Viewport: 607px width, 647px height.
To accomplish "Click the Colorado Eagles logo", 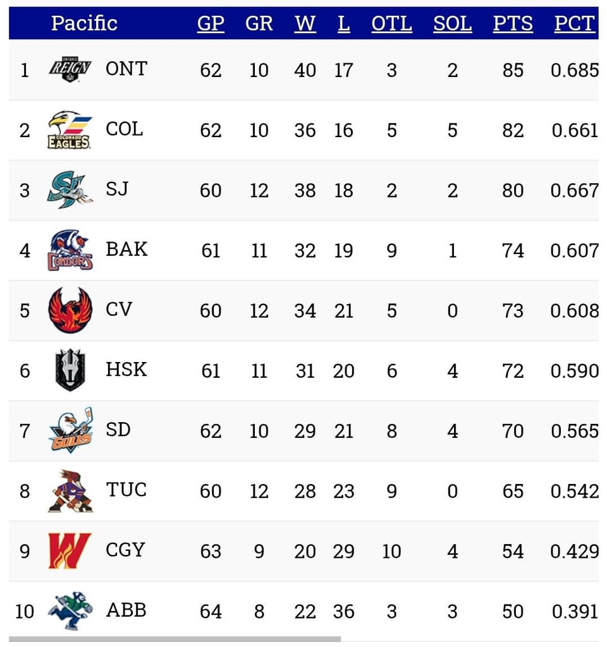I will 70,130.
